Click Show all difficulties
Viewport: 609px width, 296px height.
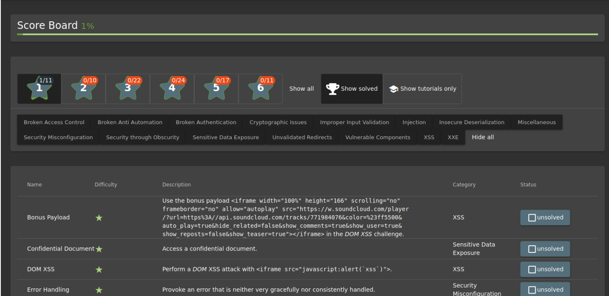click(301, 89)
